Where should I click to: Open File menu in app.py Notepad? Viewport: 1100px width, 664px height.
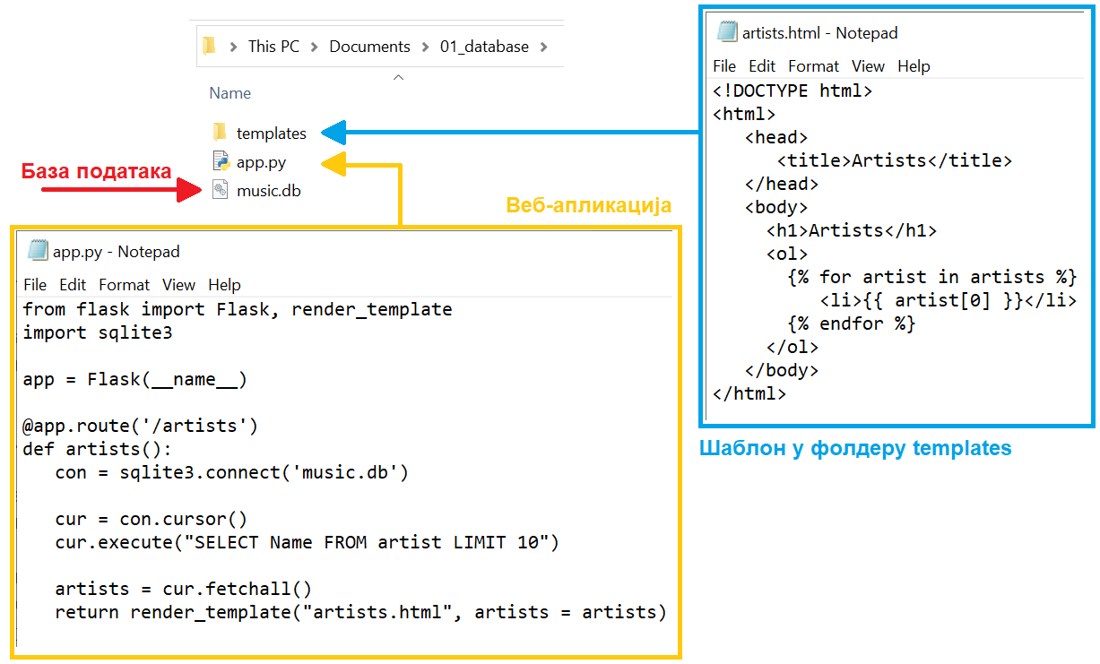click(35, 285)
